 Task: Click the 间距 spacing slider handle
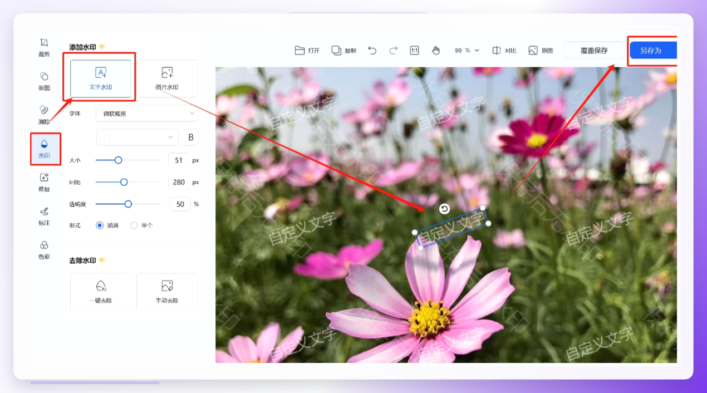pyautogui.click(x=124, y=182)
